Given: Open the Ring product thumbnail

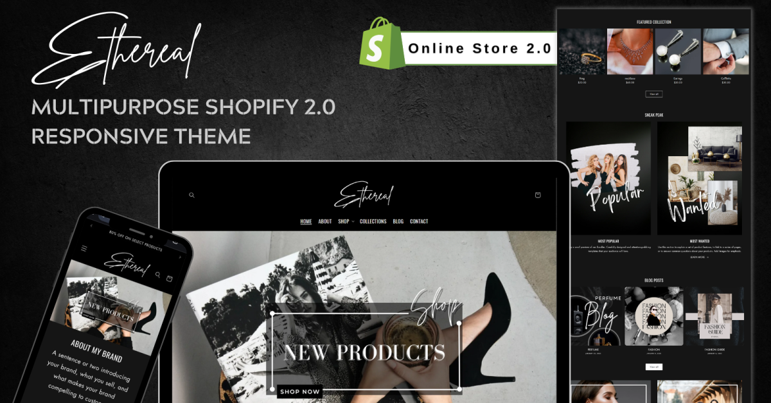Looking at the screenshot, I should coord(581,51).
